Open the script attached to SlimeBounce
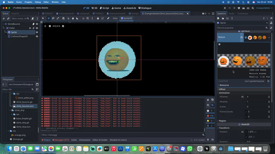The height and width of the screenshot is (154, 275). 34,24
